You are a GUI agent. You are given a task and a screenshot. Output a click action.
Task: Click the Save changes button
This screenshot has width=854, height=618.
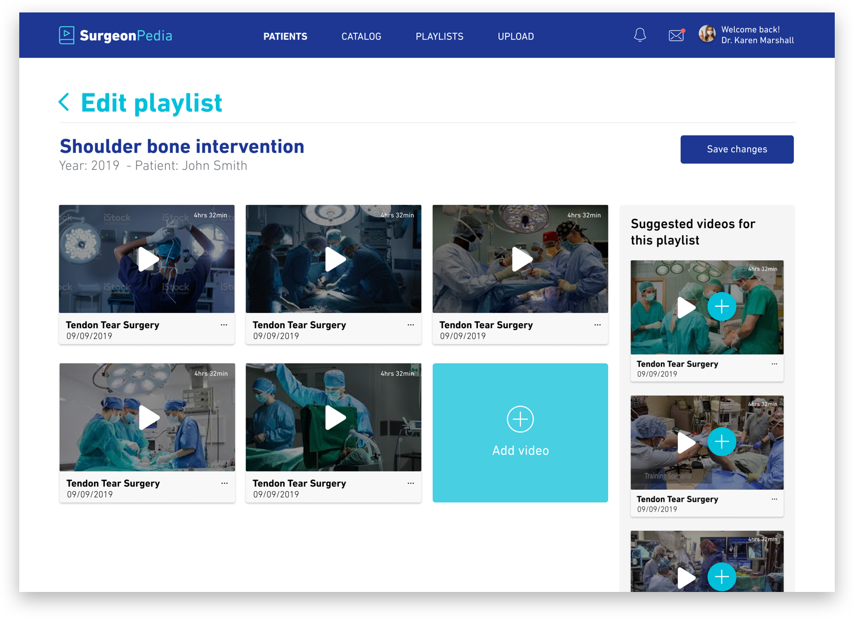pyautogui.click(x=737, y=149)
